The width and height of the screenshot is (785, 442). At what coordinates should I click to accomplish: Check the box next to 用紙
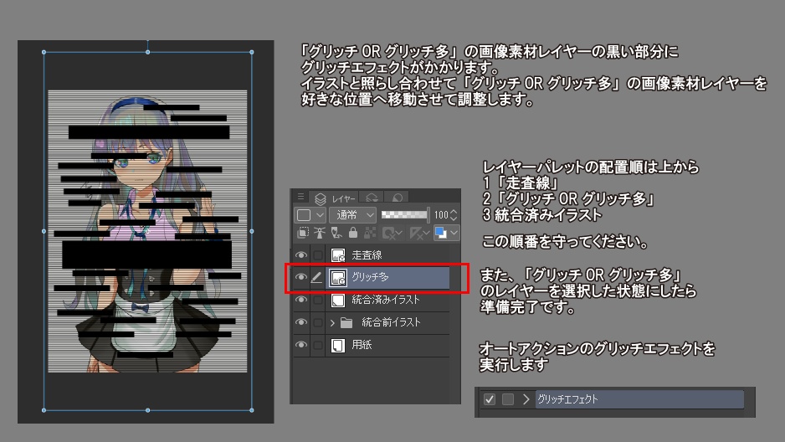[x=317, y=345]
